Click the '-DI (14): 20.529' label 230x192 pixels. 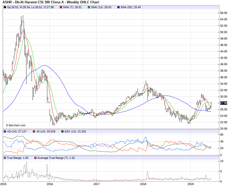[x=46, y=131]
